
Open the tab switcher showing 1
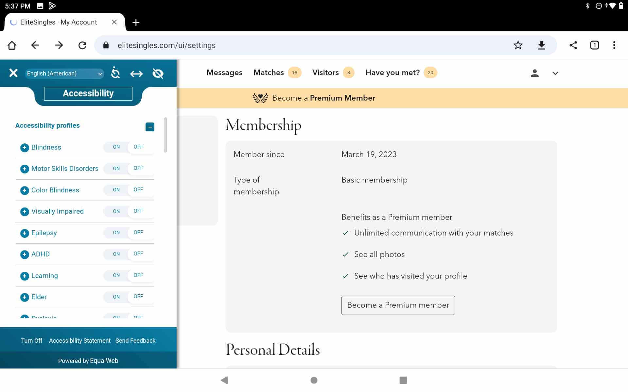(x=595, y=45)
